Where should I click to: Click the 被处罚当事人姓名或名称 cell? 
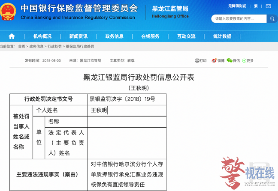point(21,132)
